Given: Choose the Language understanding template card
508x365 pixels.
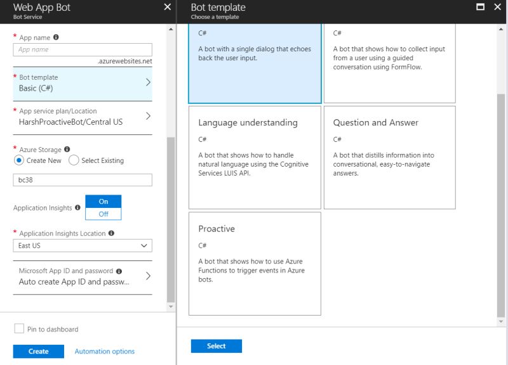Looking at the screenshot, I should (x=255, y=158).
